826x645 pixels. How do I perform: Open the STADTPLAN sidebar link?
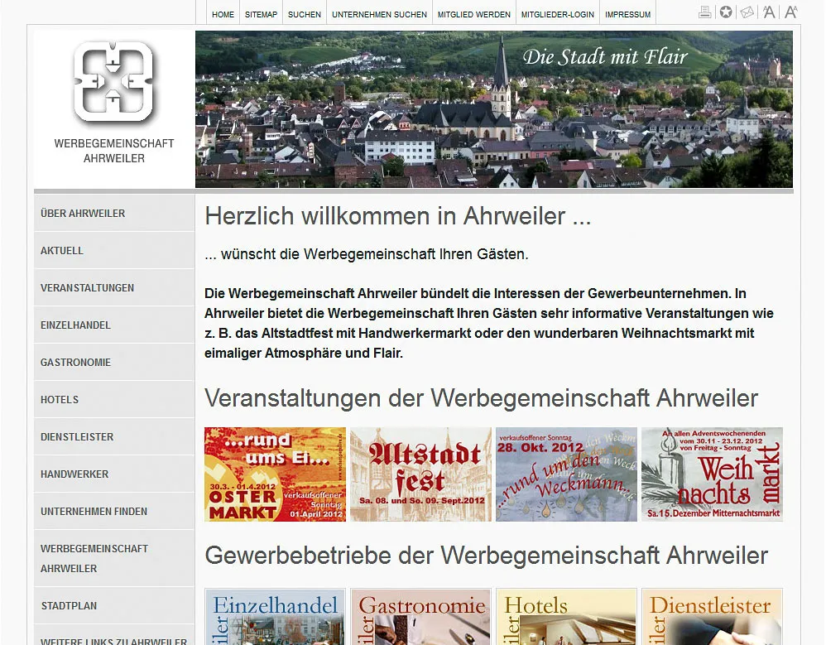point(65,605)
